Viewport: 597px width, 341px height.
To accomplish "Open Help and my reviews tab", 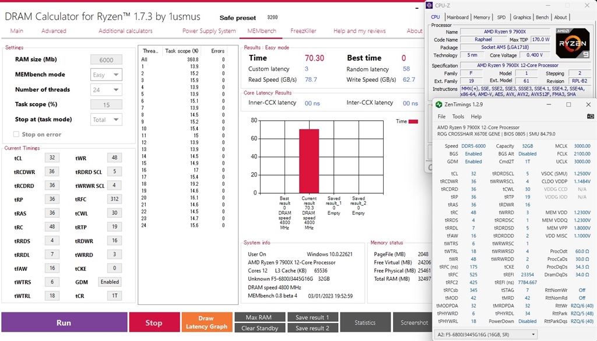I will click(359, 31).
